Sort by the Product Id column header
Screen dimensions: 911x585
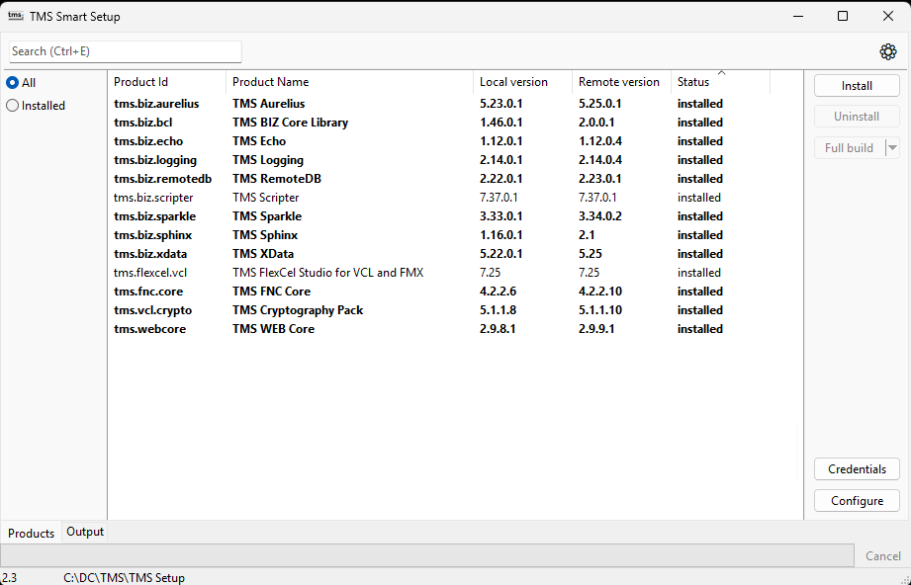coord(141,82)
